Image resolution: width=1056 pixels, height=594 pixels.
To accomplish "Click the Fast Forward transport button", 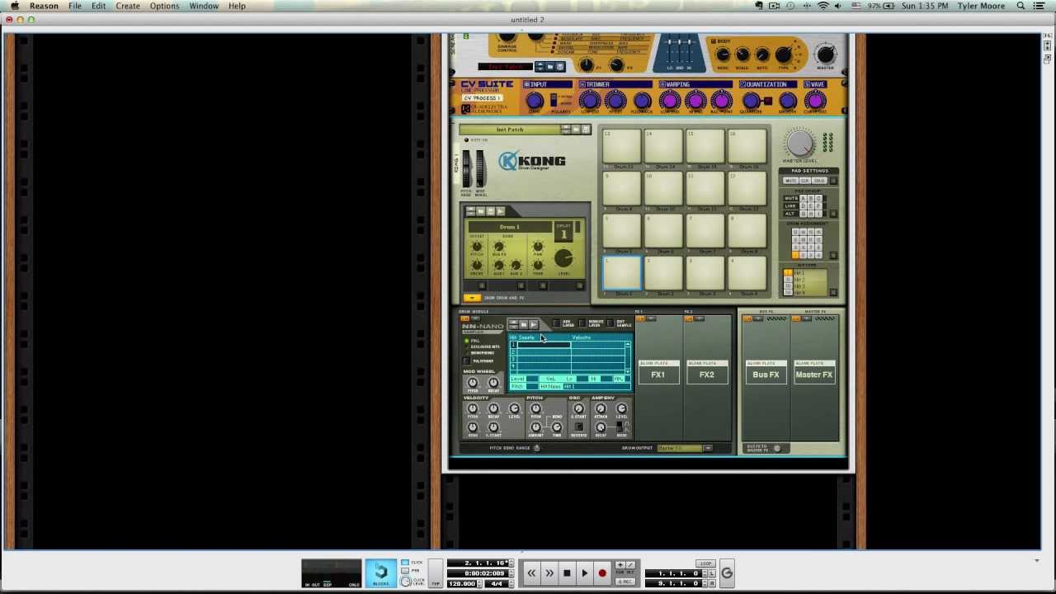I will click(549, 573).
